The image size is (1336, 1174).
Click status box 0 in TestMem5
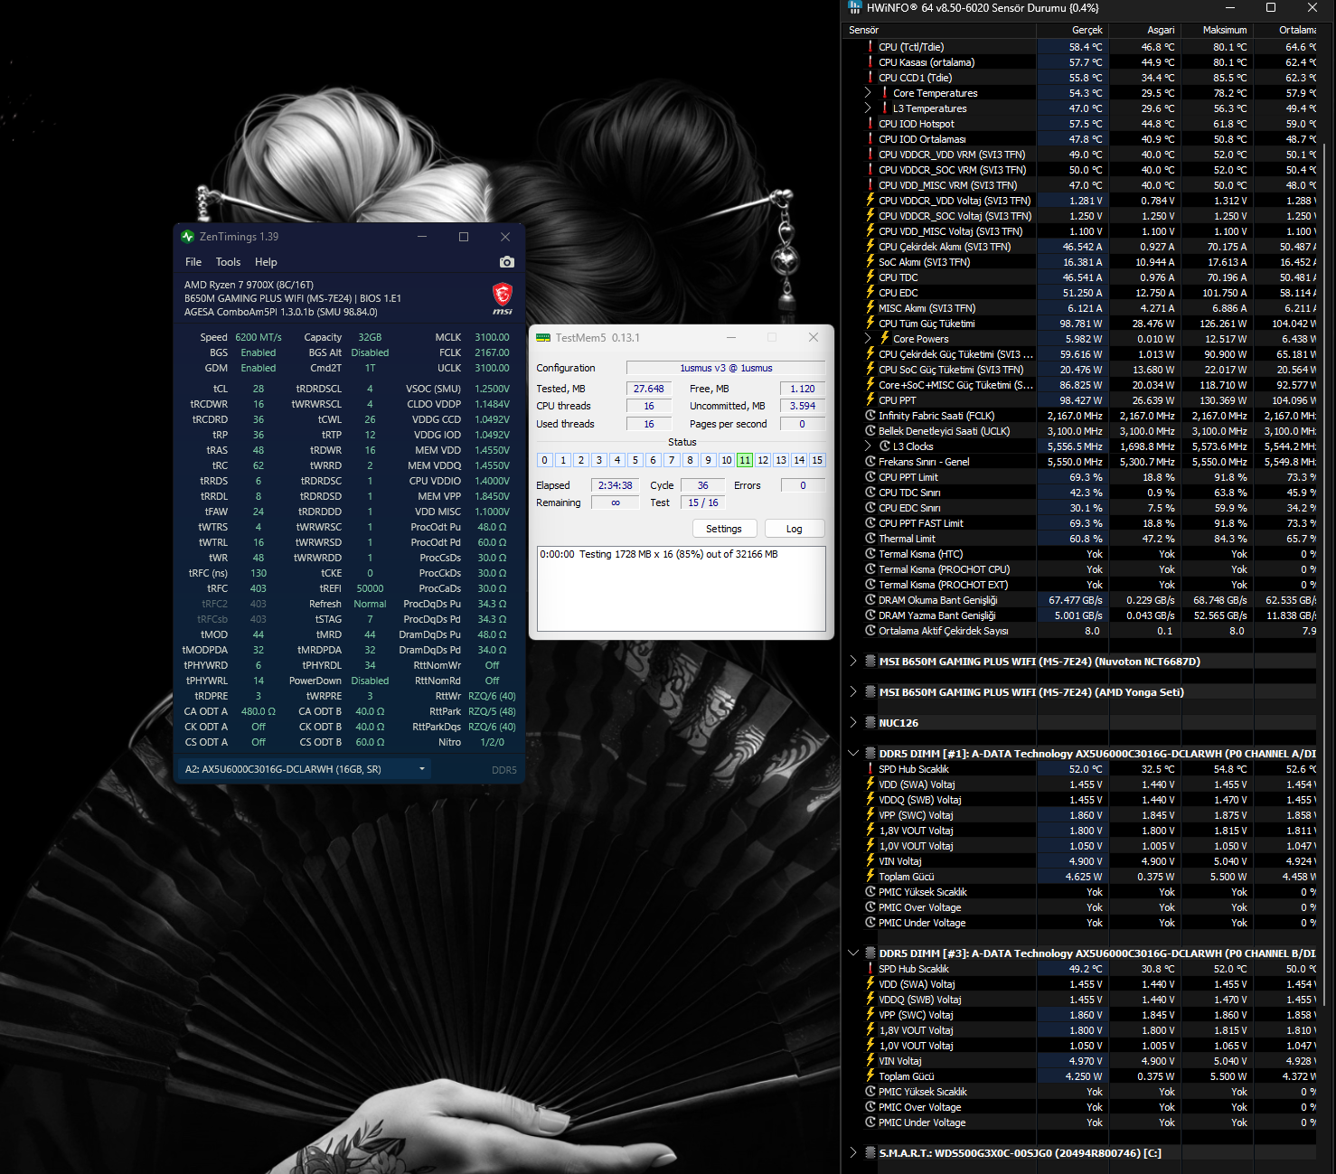click(x=545, y=460)
